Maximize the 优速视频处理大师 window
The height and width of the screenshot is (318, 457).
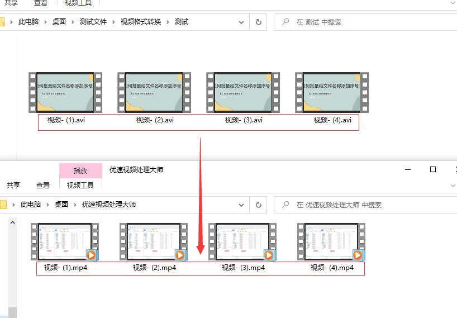coord(433,169)
